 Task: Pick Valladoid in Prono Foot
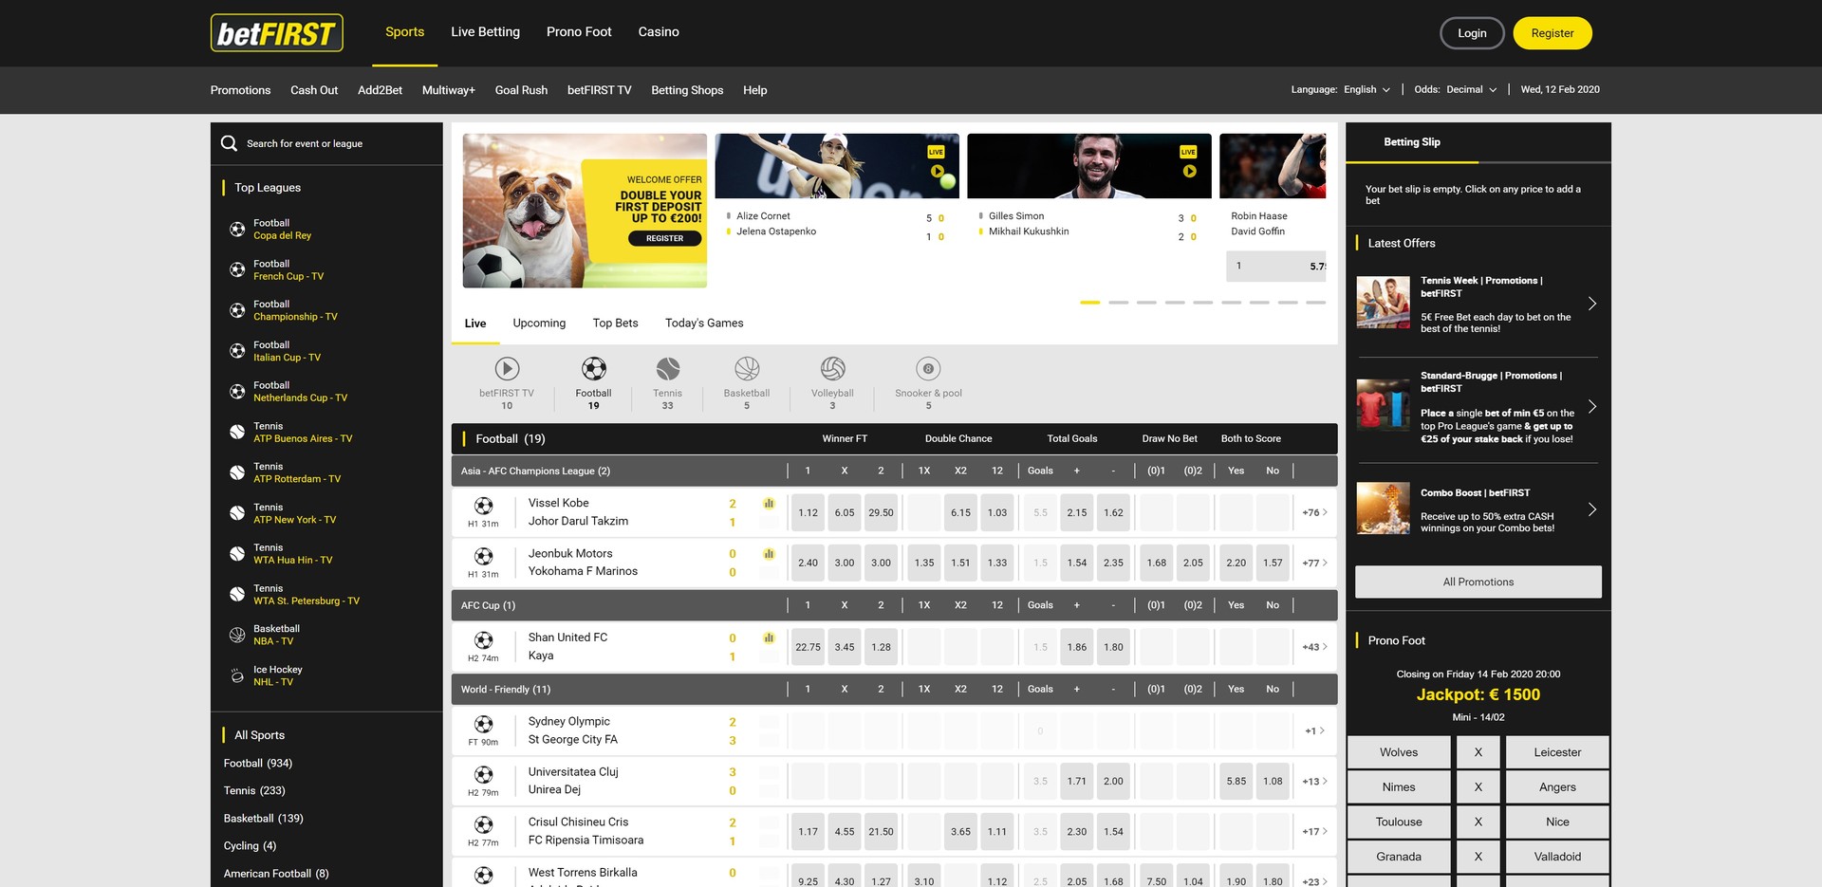tap(1557, 857)
